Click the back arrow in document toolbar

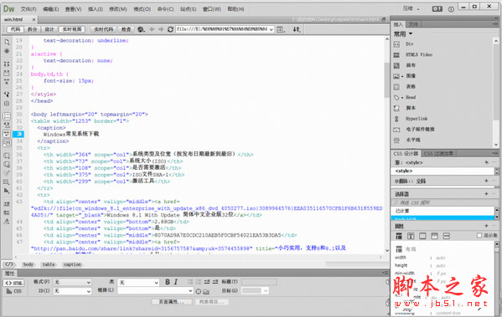pos(152,29)
